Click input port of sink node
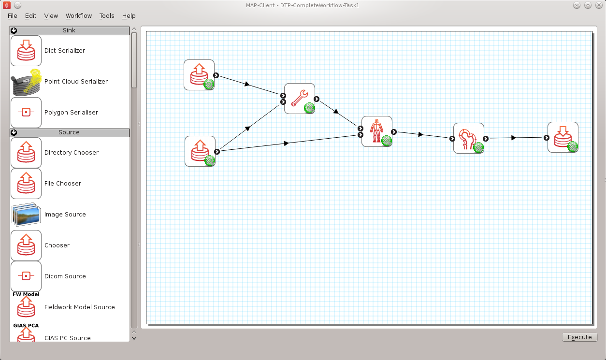606x360 pixels. pos(547,138)
